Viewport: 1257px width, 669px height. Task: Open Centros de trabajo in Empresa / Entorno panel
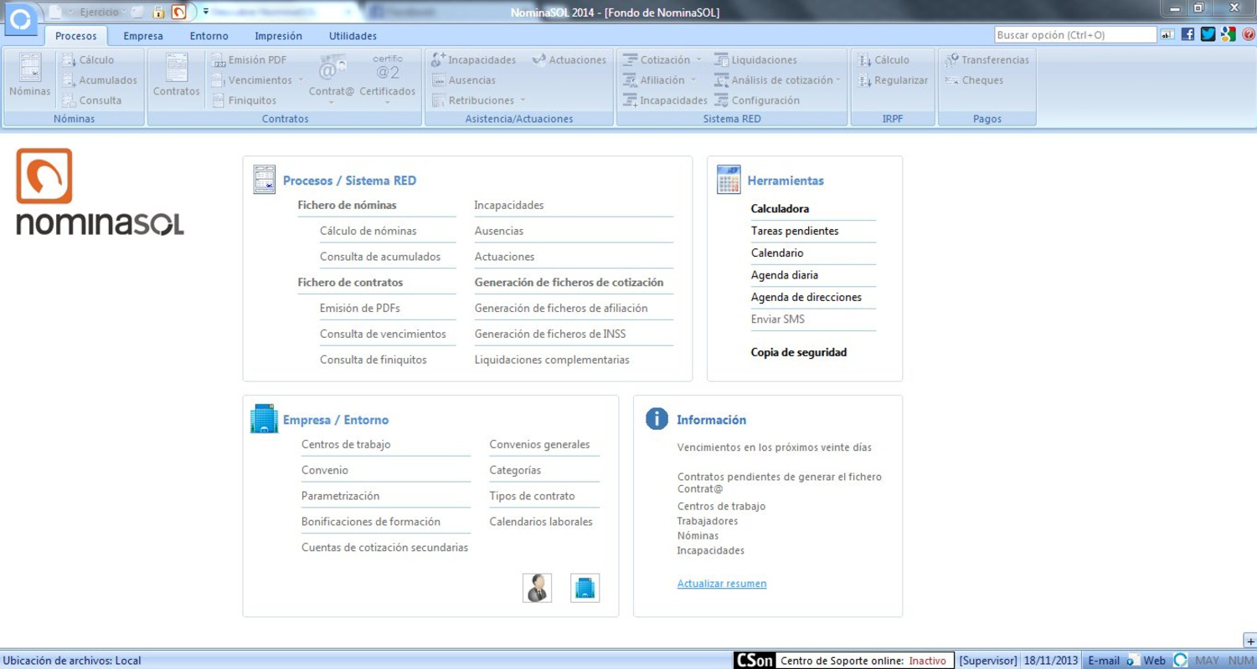346,444
